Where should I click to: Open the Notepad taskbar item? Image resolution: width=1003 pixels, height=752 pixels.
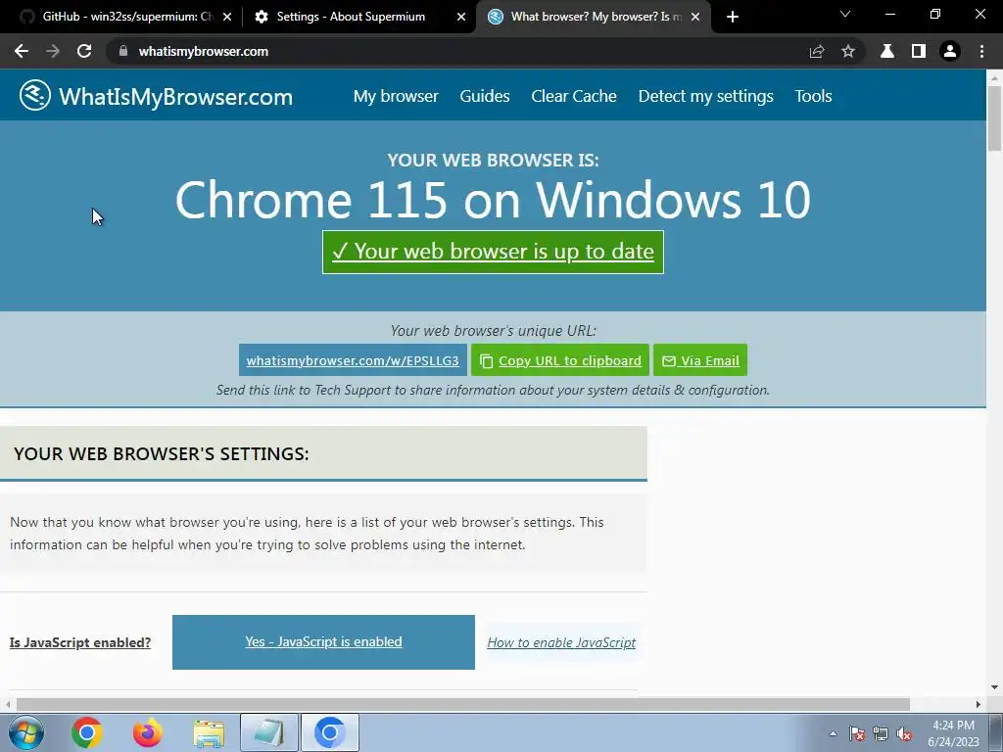click(x=269, y=732)
